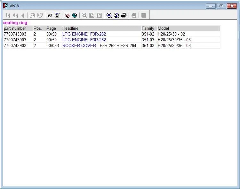This screenshot has width=240, height=189.
Task: Click the magnifier 2 search icon
Action: click(116, 15)
